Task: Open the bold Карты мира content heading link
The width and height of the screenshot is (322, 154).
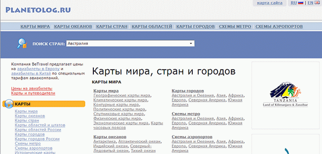Action: (106, 91)
